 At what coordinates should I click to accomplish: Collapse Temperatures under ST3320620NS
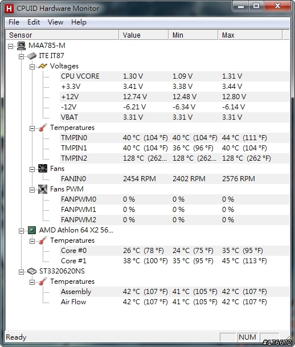pyautogui.click(x=32, y=282)
